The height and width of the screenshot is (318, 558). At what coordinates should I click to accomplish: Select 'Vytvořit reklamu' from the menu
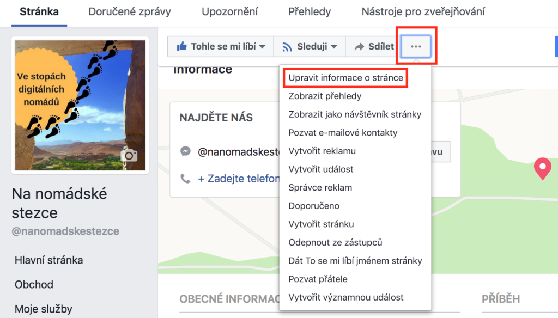pos(322,151)
